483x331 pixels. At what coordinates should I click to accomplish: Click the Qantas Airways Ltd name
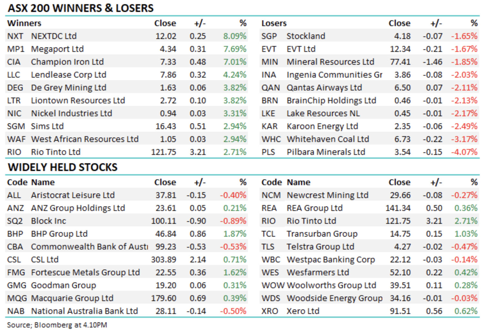pos(324,88)
